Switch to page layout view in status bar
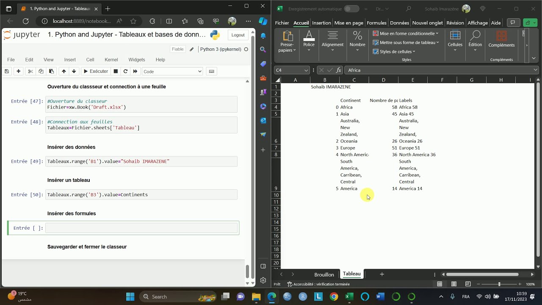The image size is (542, 305). point(454,284)
